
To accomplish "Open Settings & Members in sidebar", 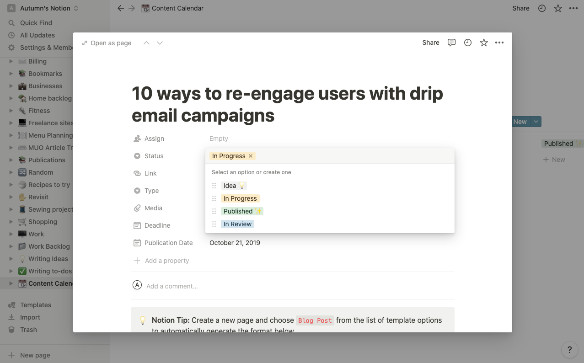I will [x=46, y=48].
